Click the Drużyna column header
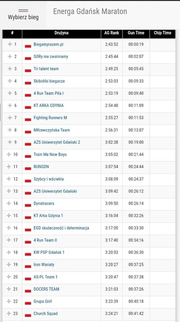Viewport: 180px width, 322px height. click(62, 33)
